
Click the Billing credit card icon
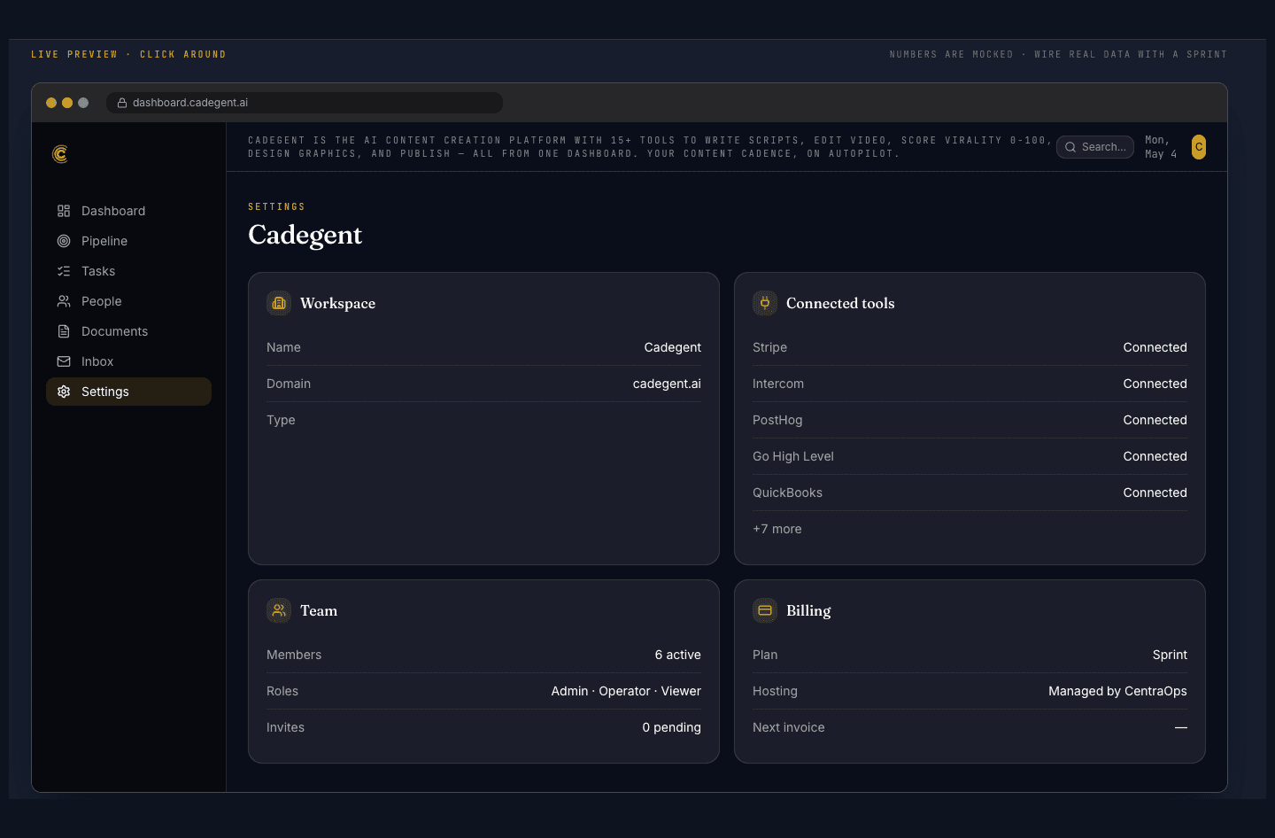tap(765, 610)
